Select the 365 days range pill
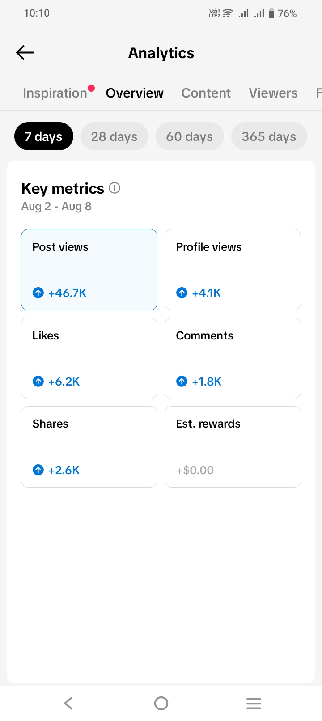Image resolution: width=322 pixels, height=721 pixels. [269, 136]
